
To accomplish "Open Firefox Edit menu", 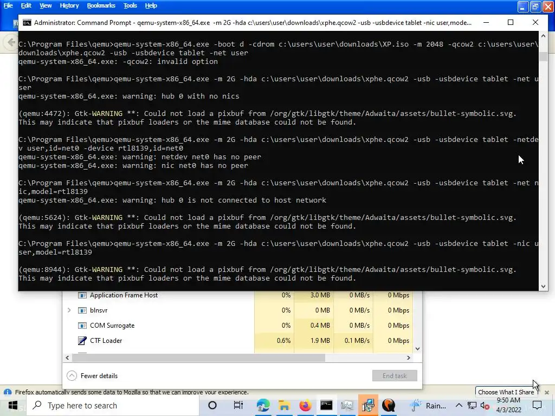I will (26, 5).
